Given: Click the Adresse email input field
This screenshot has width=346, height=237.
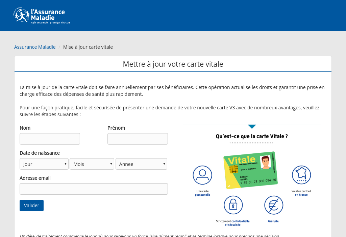Looking at the screenshot, I should tap(94, 189).
